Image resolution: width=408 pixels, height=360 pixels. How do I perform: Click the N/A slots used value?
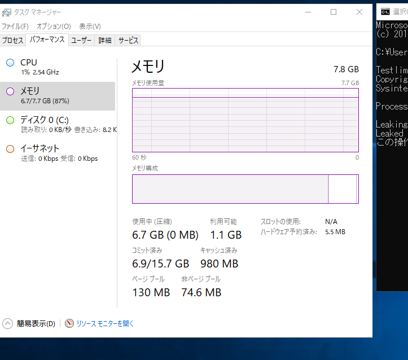tap(331, 222)
